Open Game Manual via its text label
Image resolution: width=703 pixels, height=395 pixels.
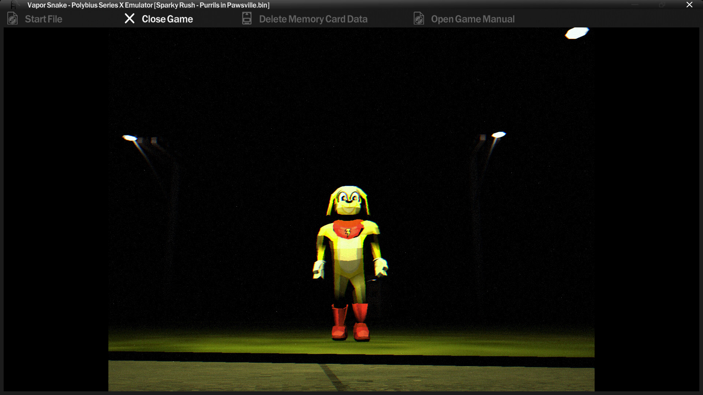[472, 19]
